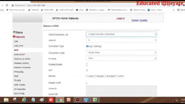The height and width of the screenshot is (104, 185).
Task: Open the WAN Connection List dropdown
Action: pos(121,34)
